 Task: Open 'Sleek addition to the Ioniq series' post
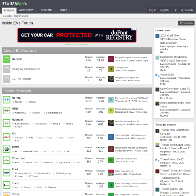tap(175, 105)
